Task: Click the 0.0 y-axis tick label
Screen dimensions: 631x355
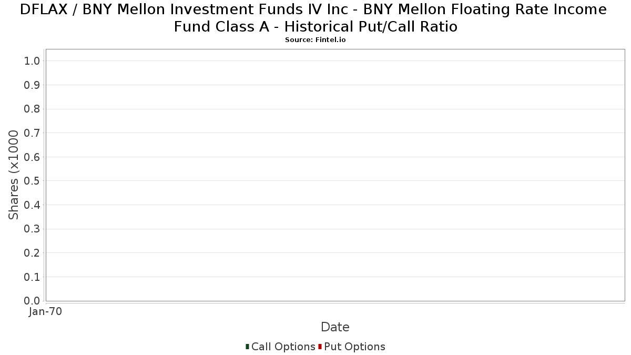Action: pyautogui.click(x=32, y=301)
